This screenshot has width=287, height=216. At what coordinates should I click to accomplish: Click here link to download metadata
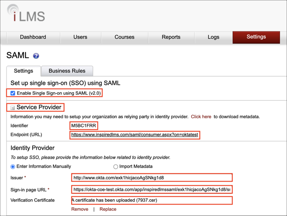point(201,117)
